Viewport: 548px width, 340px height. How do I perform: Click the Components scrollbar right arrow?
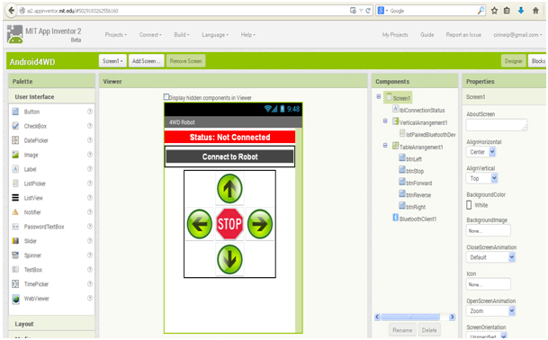click(x=453, y=317)
